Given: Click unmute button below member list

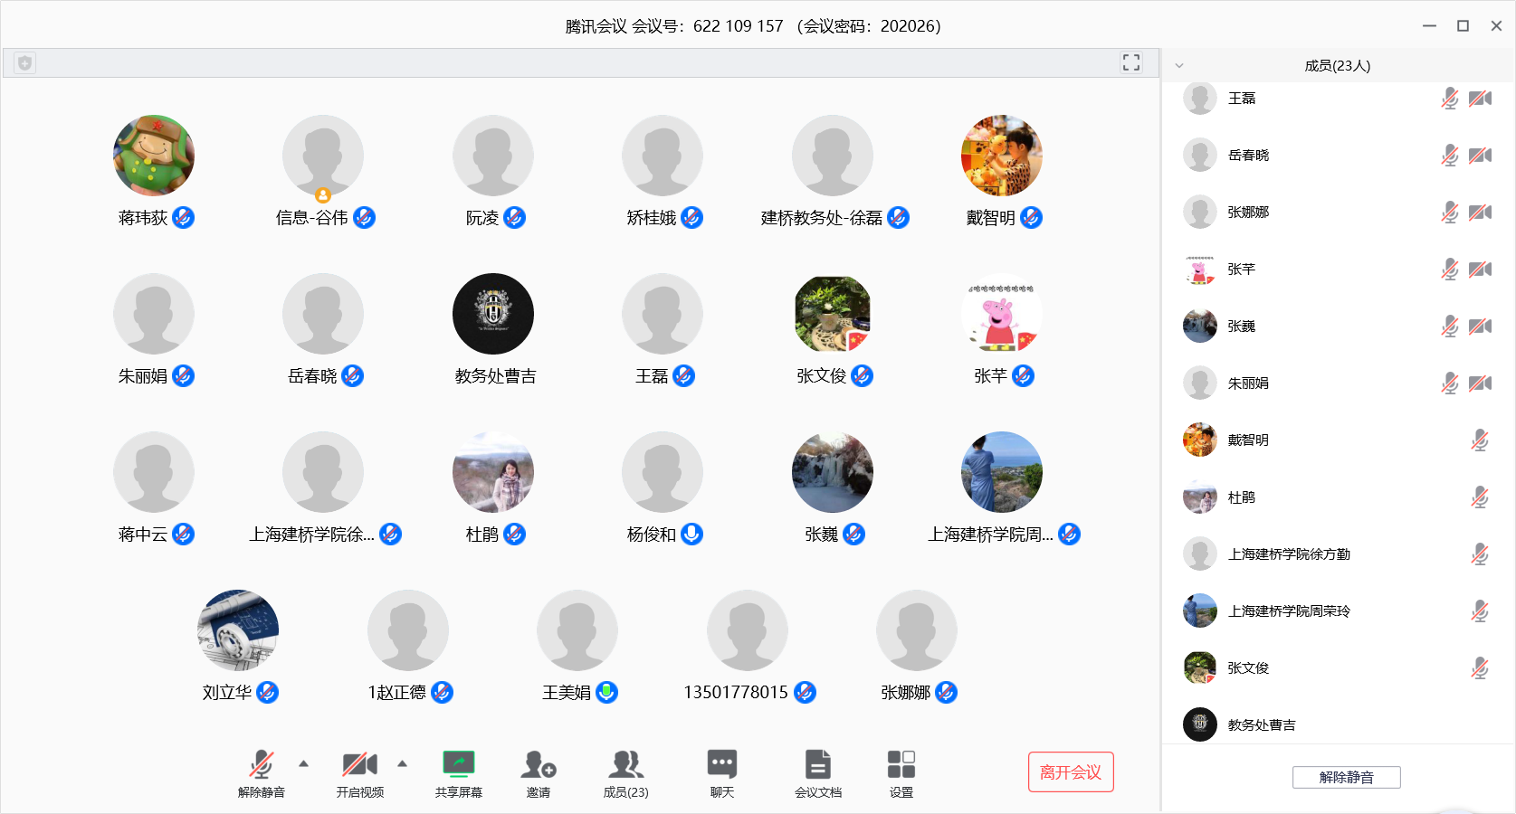Looking at the screenshot, I should pos(1346,777).
